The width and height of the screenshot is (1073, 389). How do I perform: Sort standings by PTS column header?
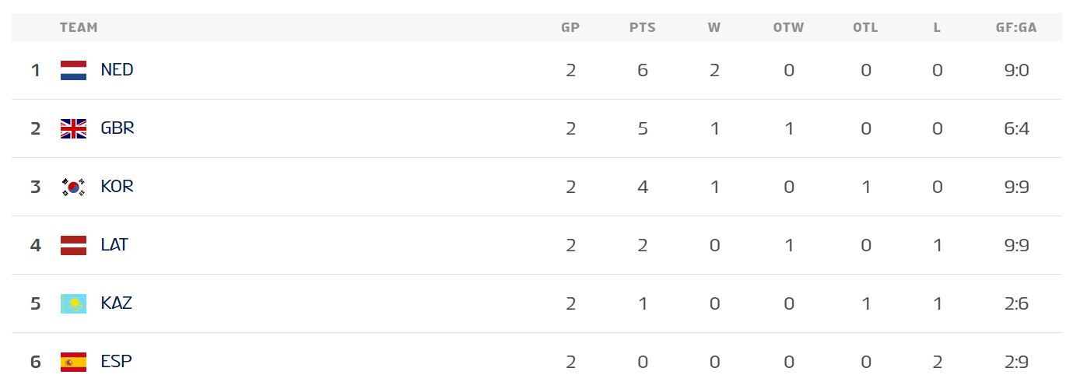click(x=643, y=28)
